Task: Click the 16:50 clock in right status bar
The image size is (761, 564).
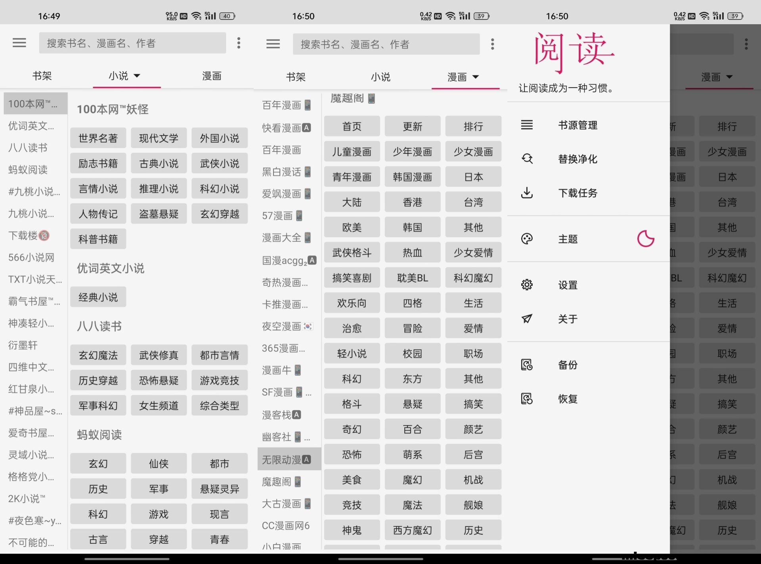Action: pyautogui.click(x=557, y=16)
